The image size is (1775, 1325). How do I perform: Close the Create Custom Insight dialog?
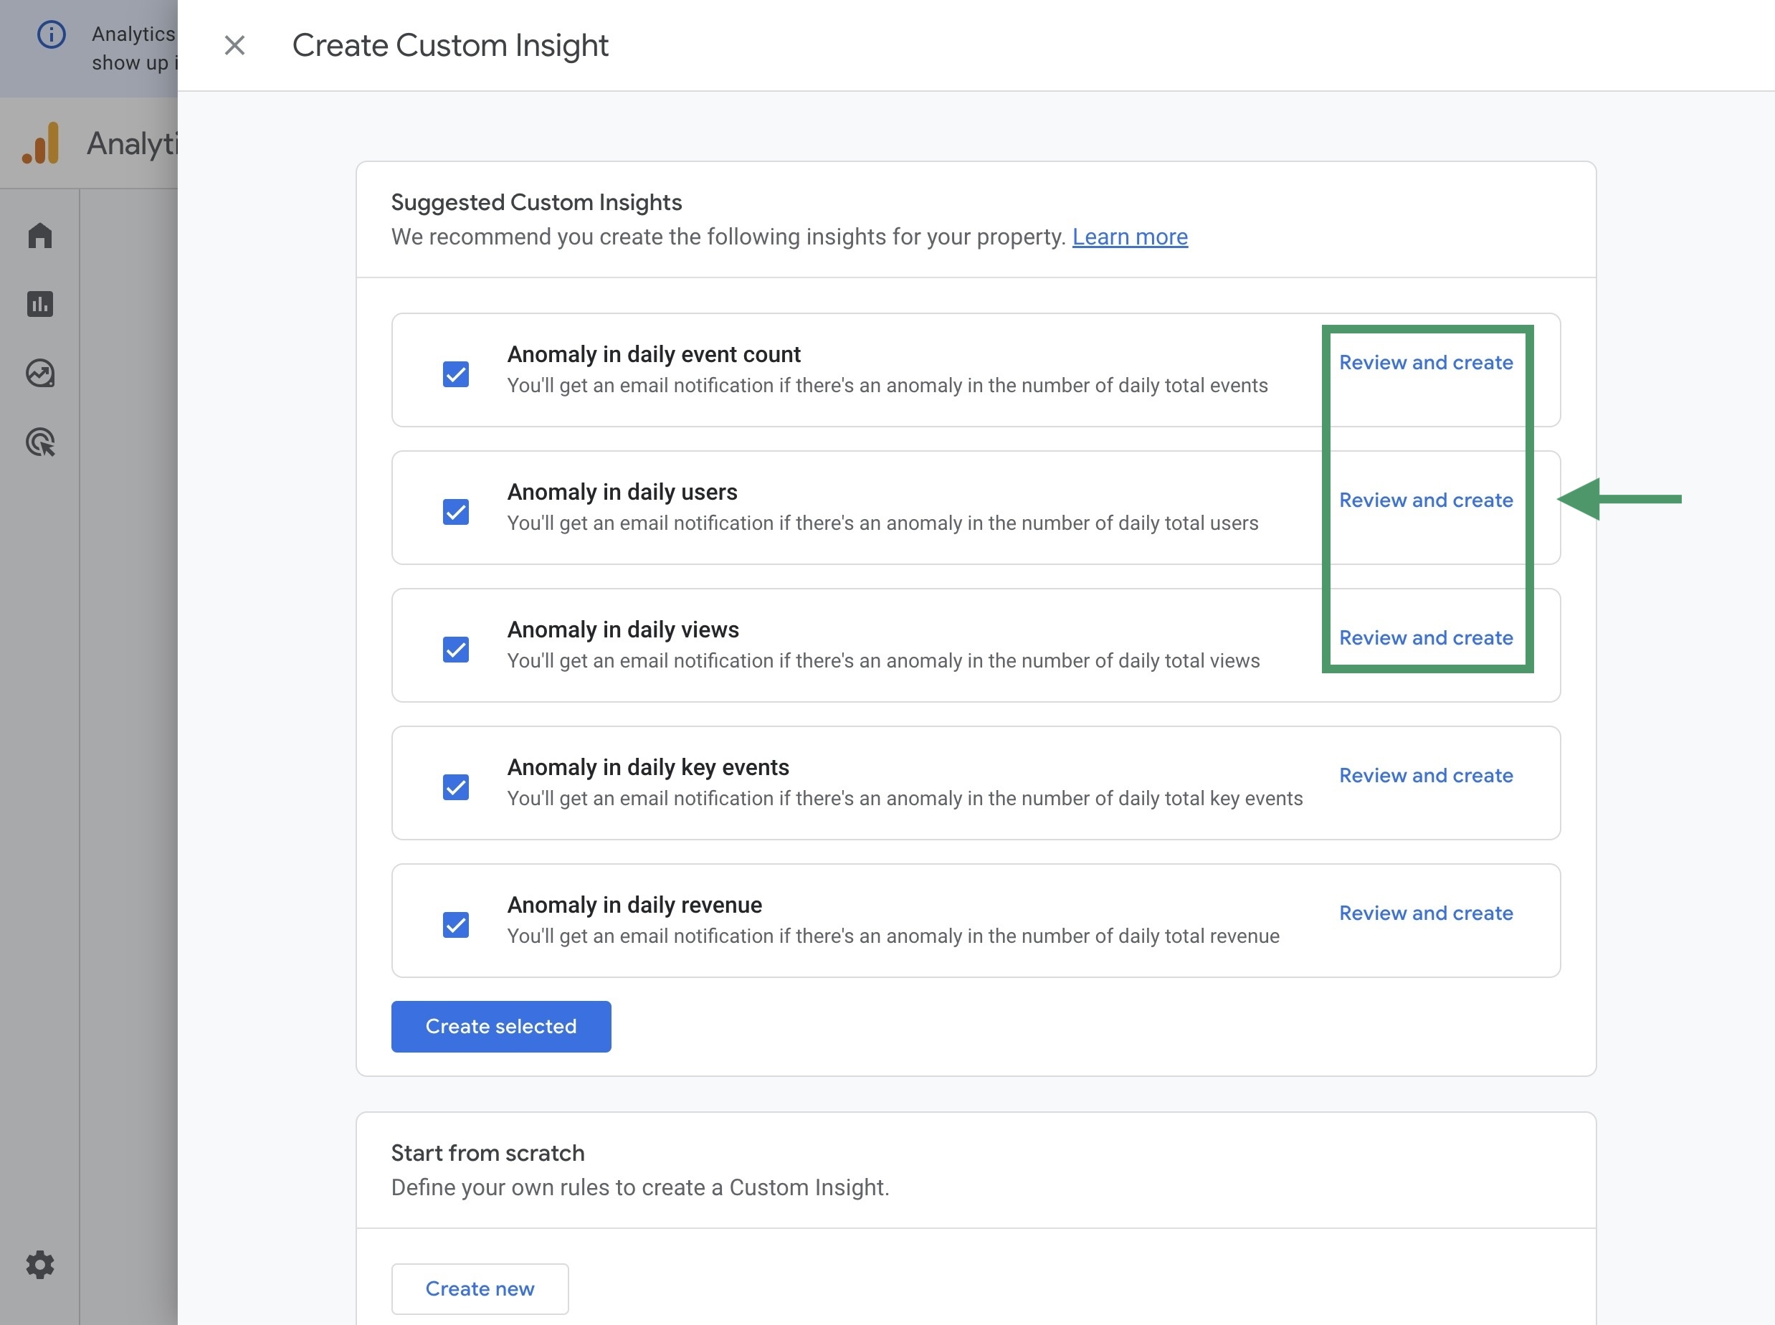(235, 46)
